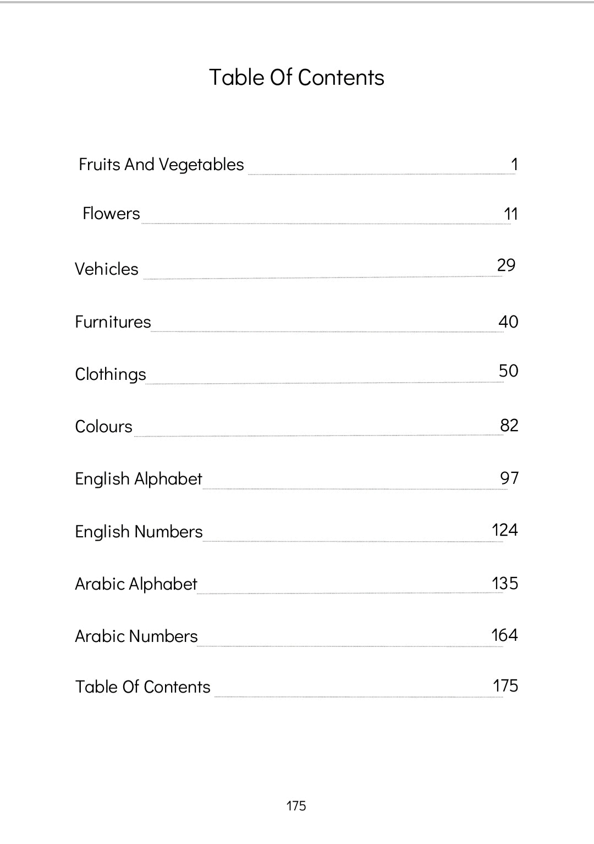This screenshot has width=594, height=844.
Task: Click page number 29 beside Vehicles
Action: tap(506, 265)
